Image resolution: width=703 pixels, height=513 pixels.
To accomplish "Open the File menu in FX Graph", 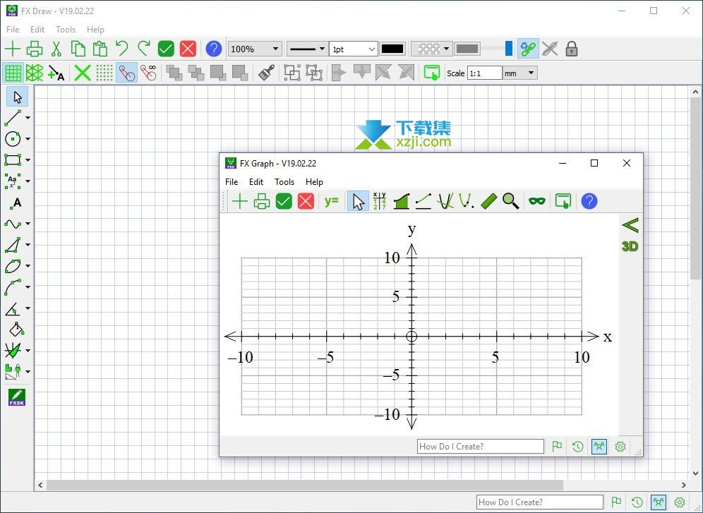I will point(232,182).
